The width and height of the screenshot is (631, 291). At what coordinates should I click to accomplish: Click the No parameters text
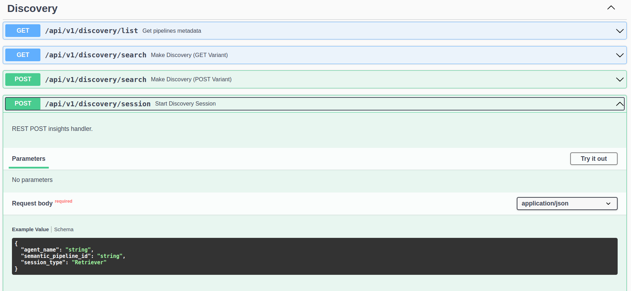point(32,180)
